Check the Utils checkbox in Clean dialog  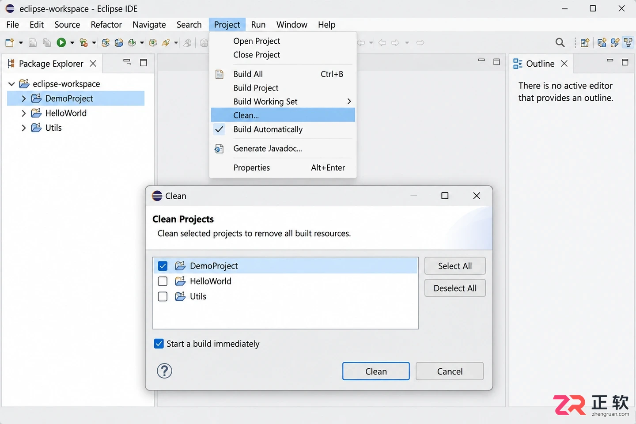tap(163, 296)
